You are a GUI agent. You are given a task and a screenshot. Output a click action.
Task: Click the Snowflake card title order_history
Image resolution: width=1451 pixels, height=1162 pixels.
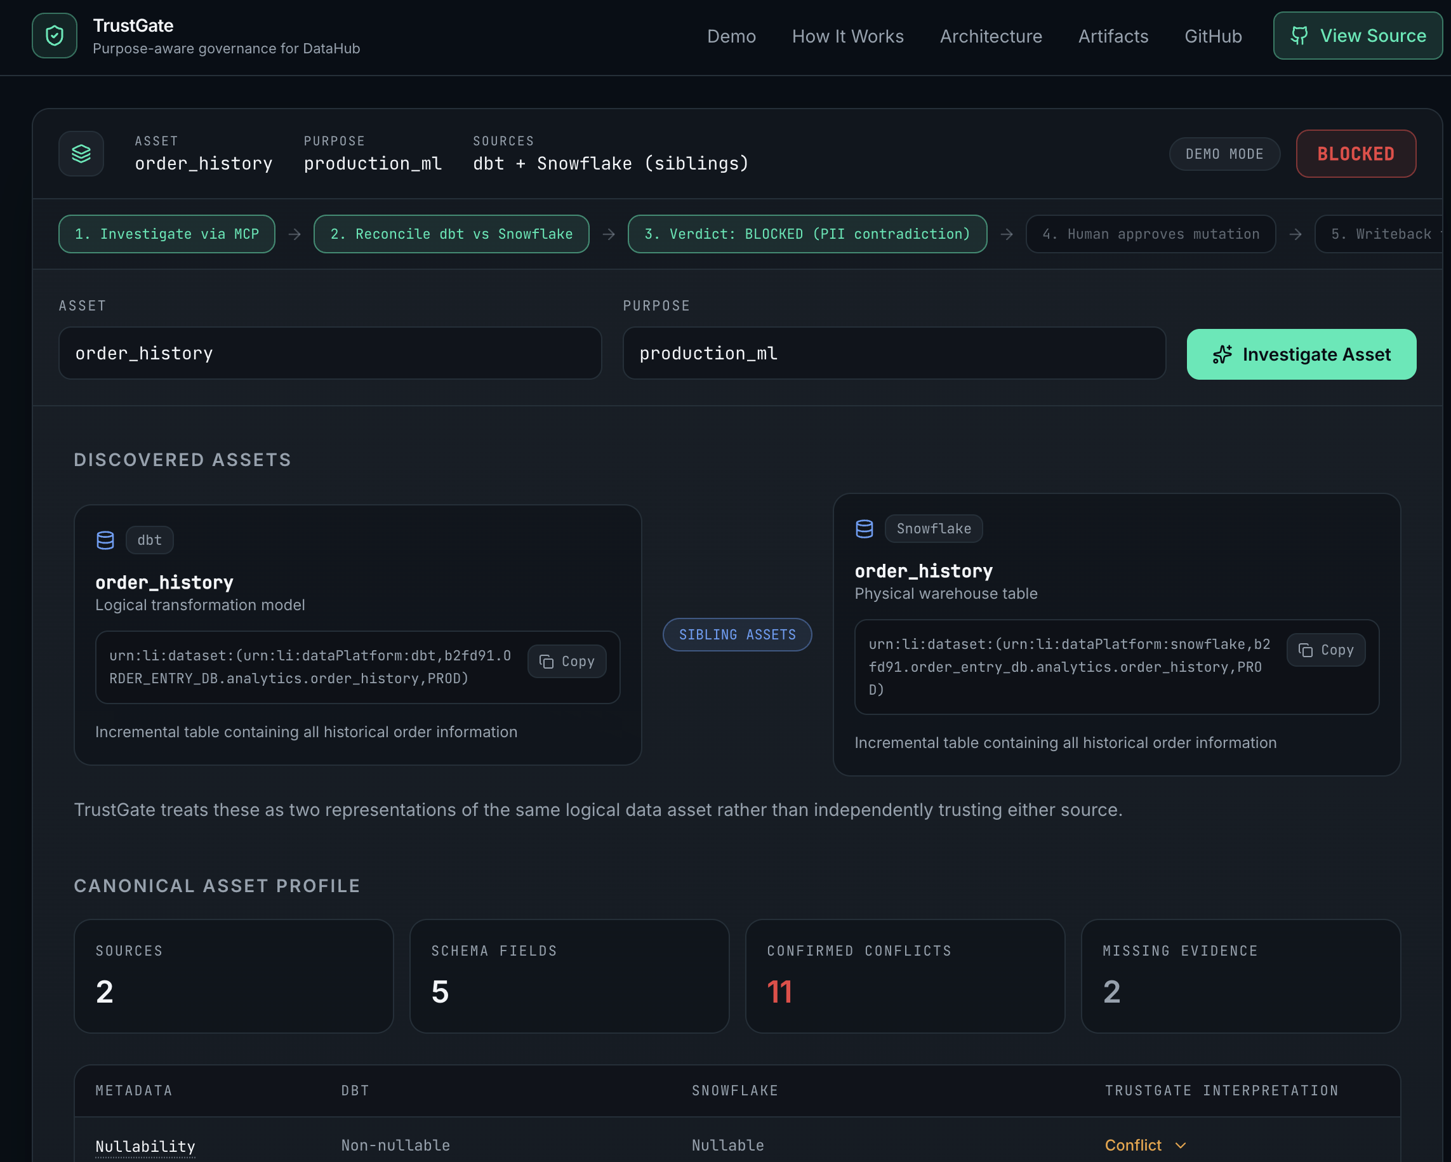(924, 571)
